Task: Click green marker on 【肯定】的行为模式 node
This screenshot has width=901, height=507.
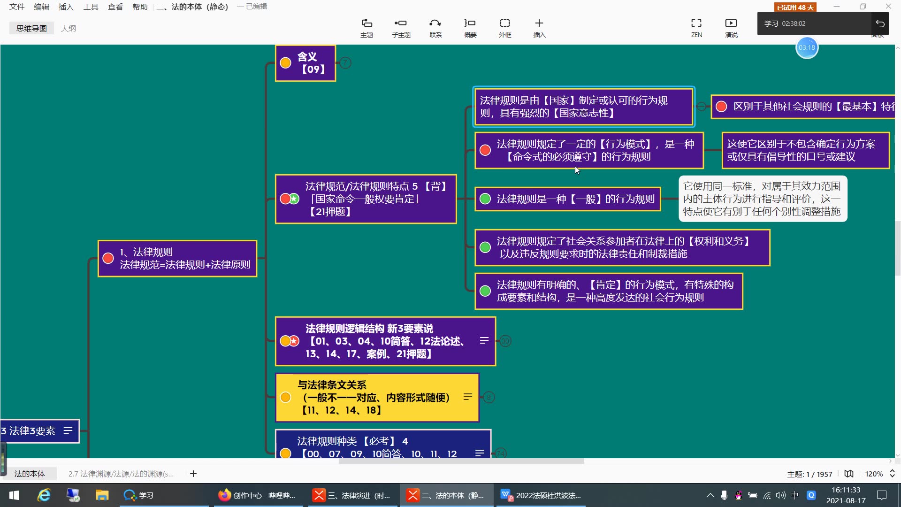Action: coord(485,291)
